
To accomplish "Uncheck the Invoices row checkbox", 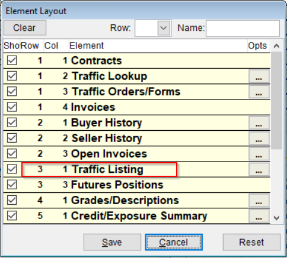I will (x=12, y=107).
